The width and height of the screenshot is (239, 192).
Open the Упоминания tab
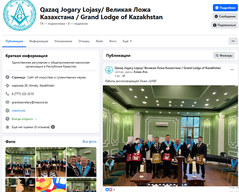[63, 41]
